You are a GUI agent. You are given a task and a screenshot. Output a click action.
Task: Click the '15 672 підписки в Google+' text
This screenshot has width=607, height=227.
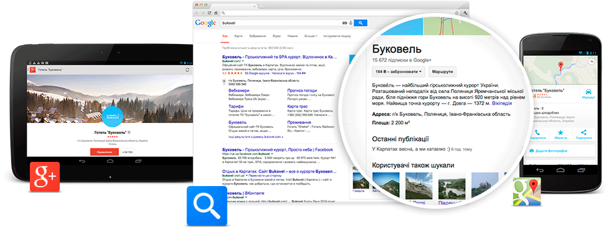[402, 60]
